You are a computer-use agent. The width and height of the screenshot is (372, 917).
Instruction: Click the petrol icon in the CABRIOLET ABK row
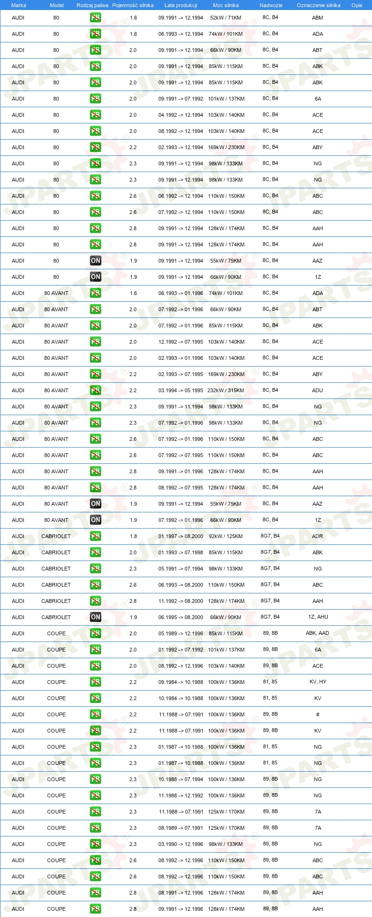point(96,552)
